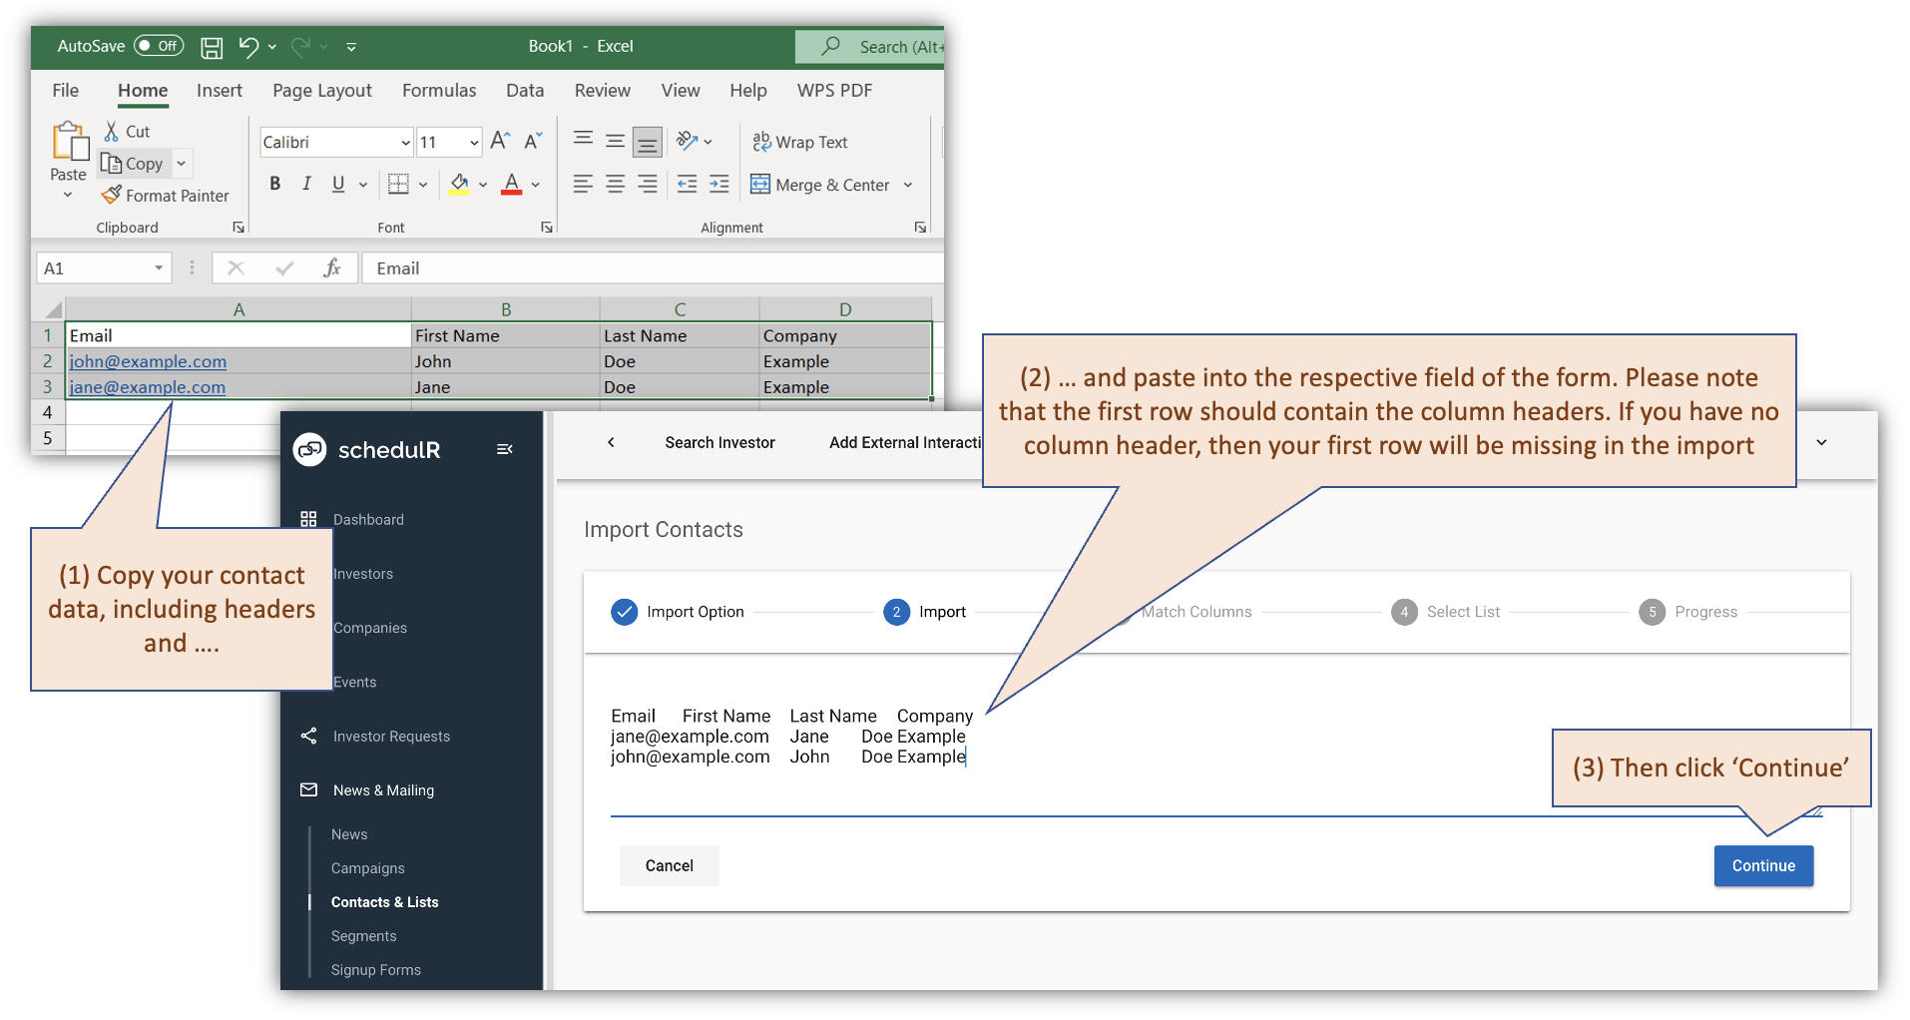Toggle Underline formatting
1910x1020 pixels.
(336, 184)
